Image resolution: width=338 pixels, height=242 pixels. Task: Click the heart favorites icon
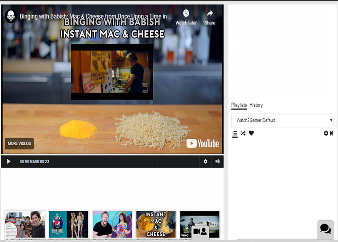[251, 133]
